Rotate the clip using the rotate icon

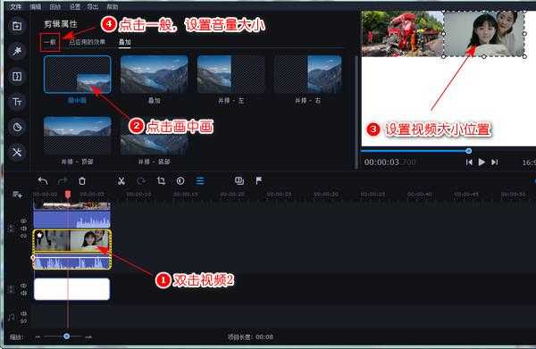click(141, 180)
